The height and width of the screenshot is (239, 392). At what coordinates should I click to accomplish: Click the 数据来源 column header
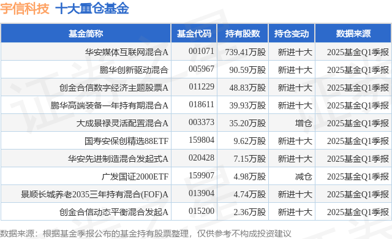point(353,34)
